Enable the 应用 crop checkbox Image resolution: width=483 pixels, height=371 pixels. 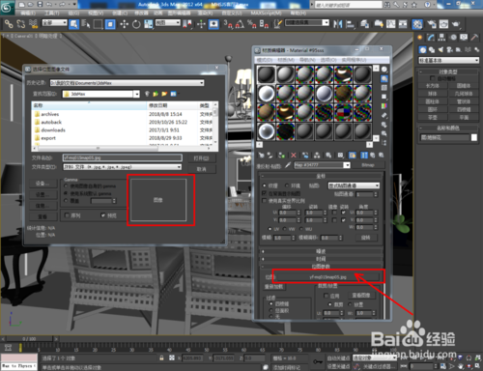[x=326, y=296]
